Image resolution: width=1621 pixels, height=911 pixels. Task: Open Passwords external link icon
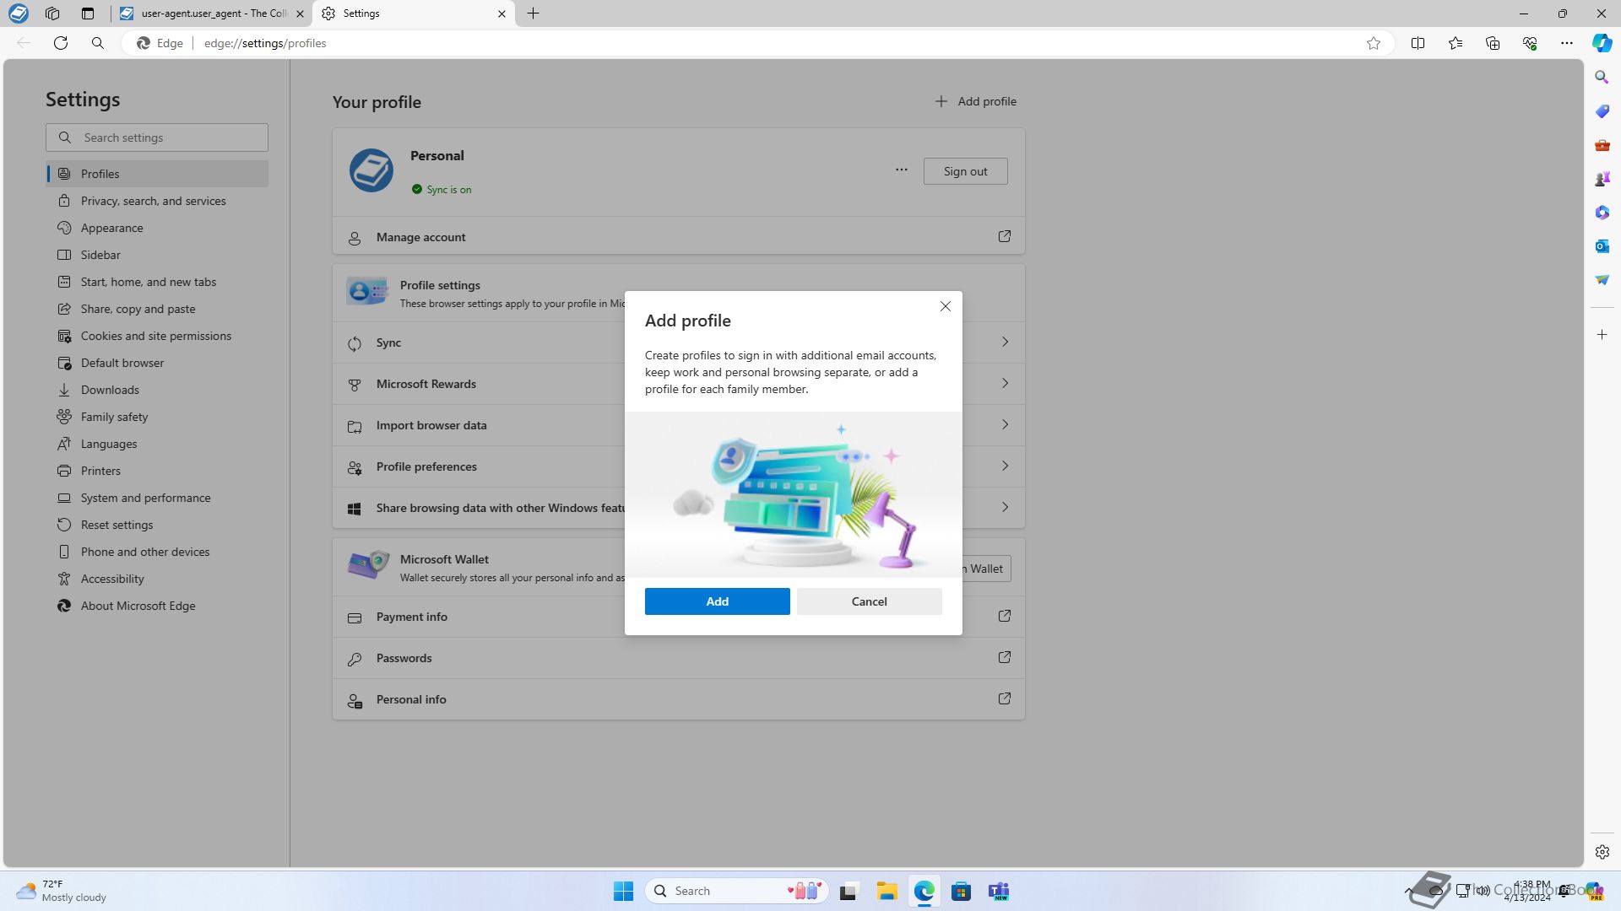(x=1005, y=657)
